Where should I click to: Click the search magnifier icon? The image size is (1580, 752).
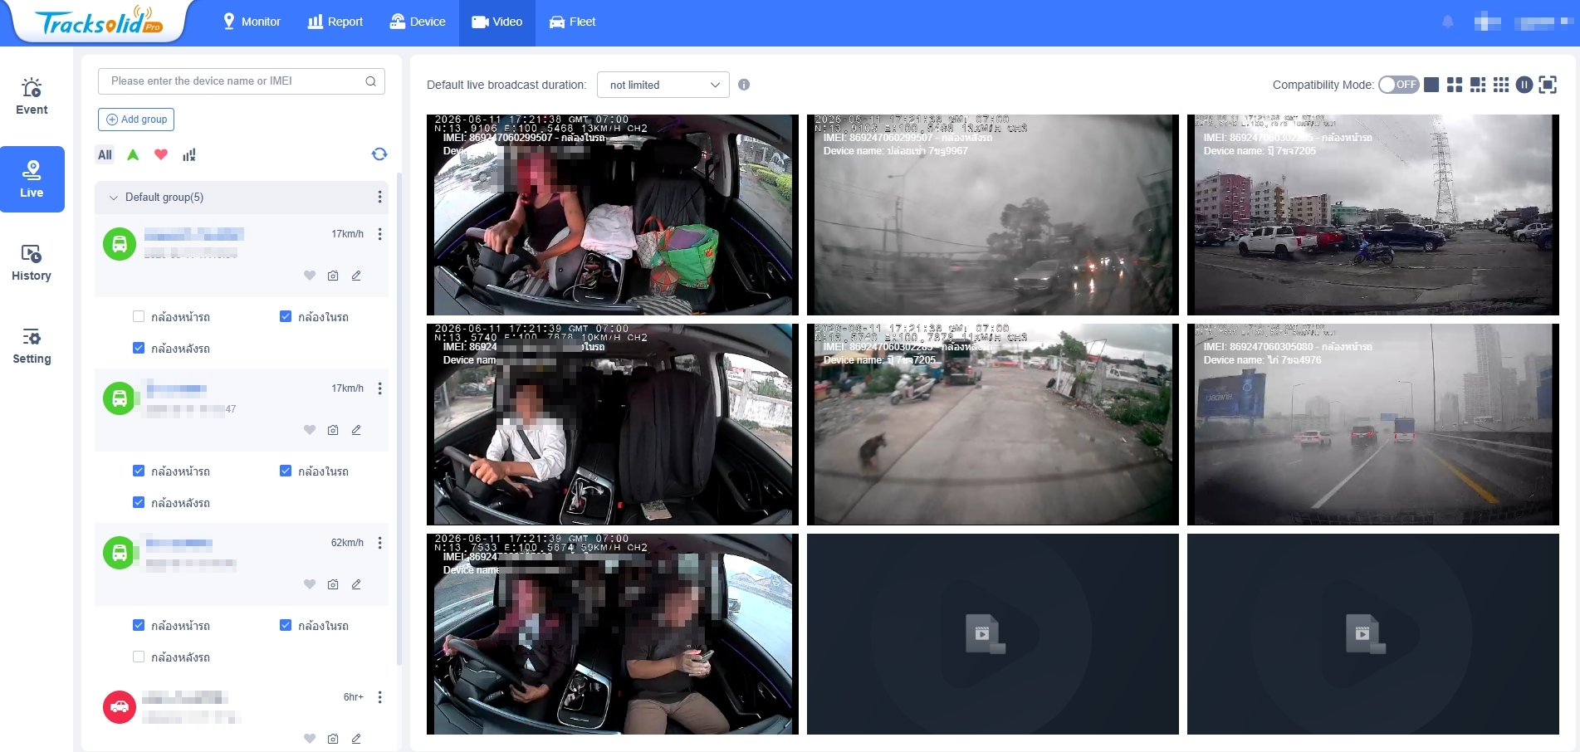click(x=371, y=81)
